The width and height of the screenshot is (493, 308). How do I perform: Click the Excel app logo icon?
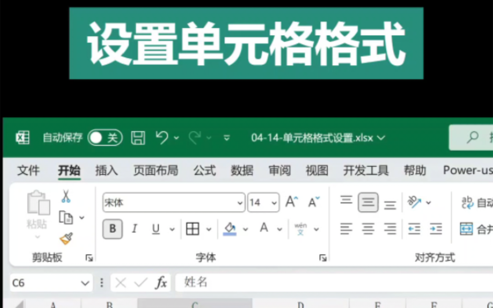tap(23, 138)
